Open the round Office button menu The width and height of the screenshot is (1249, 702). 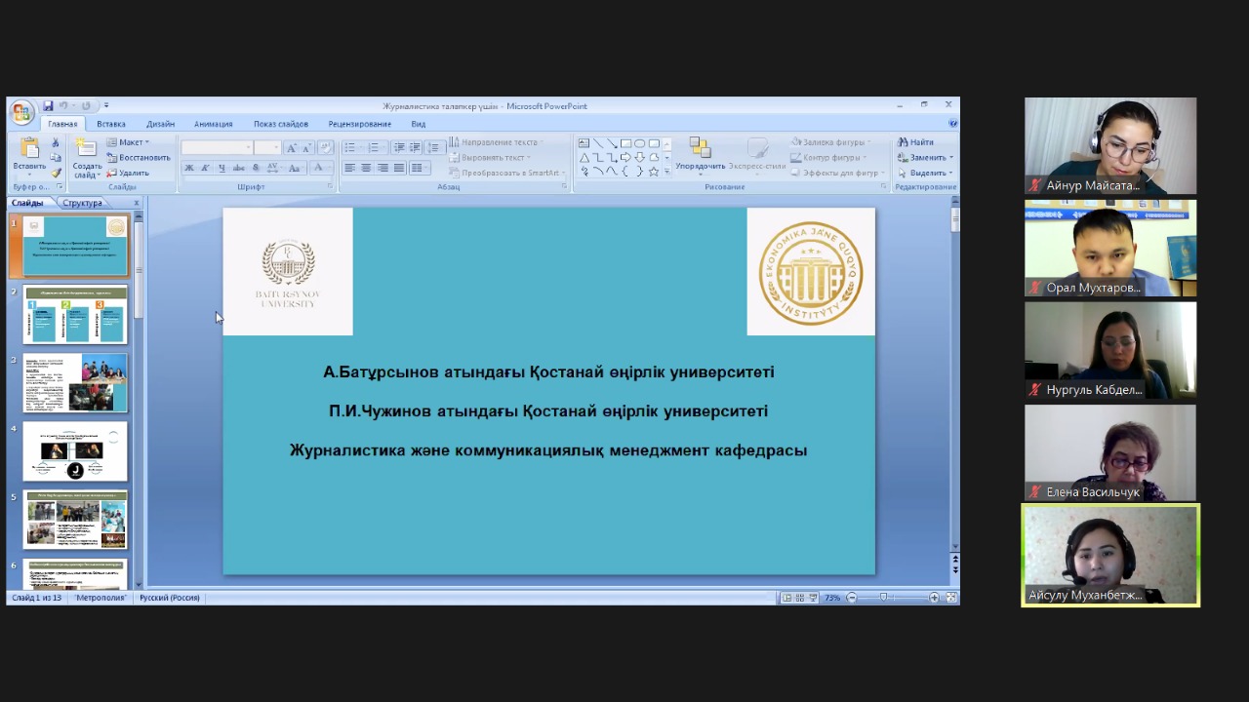[x=21, y=112]
